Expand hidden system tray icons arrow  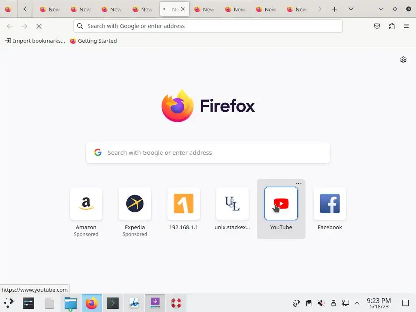[357, 303]
